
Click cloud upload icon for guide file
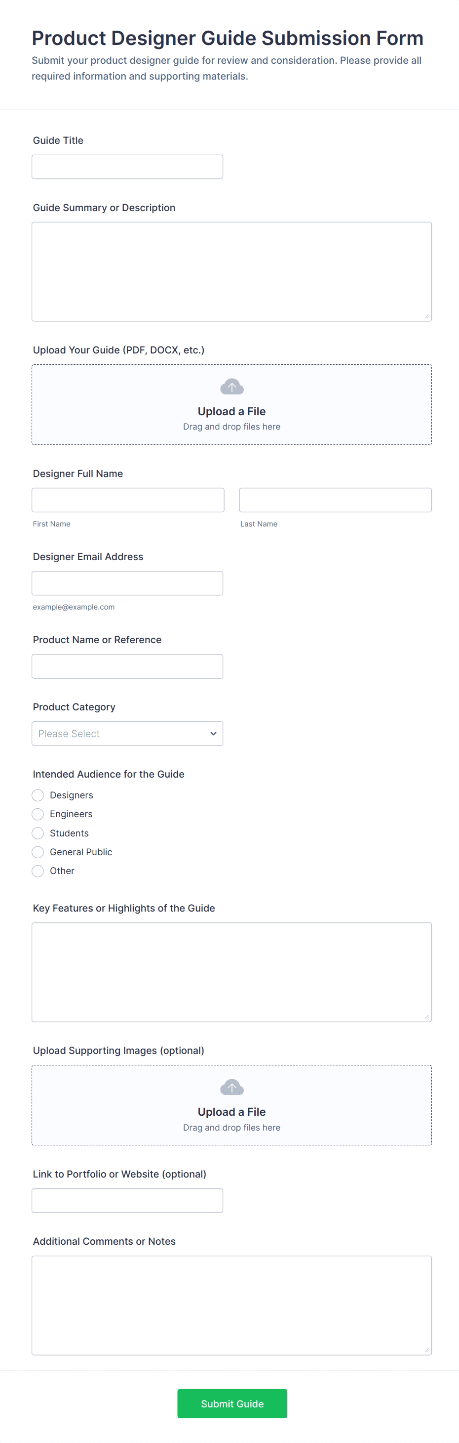231,387
